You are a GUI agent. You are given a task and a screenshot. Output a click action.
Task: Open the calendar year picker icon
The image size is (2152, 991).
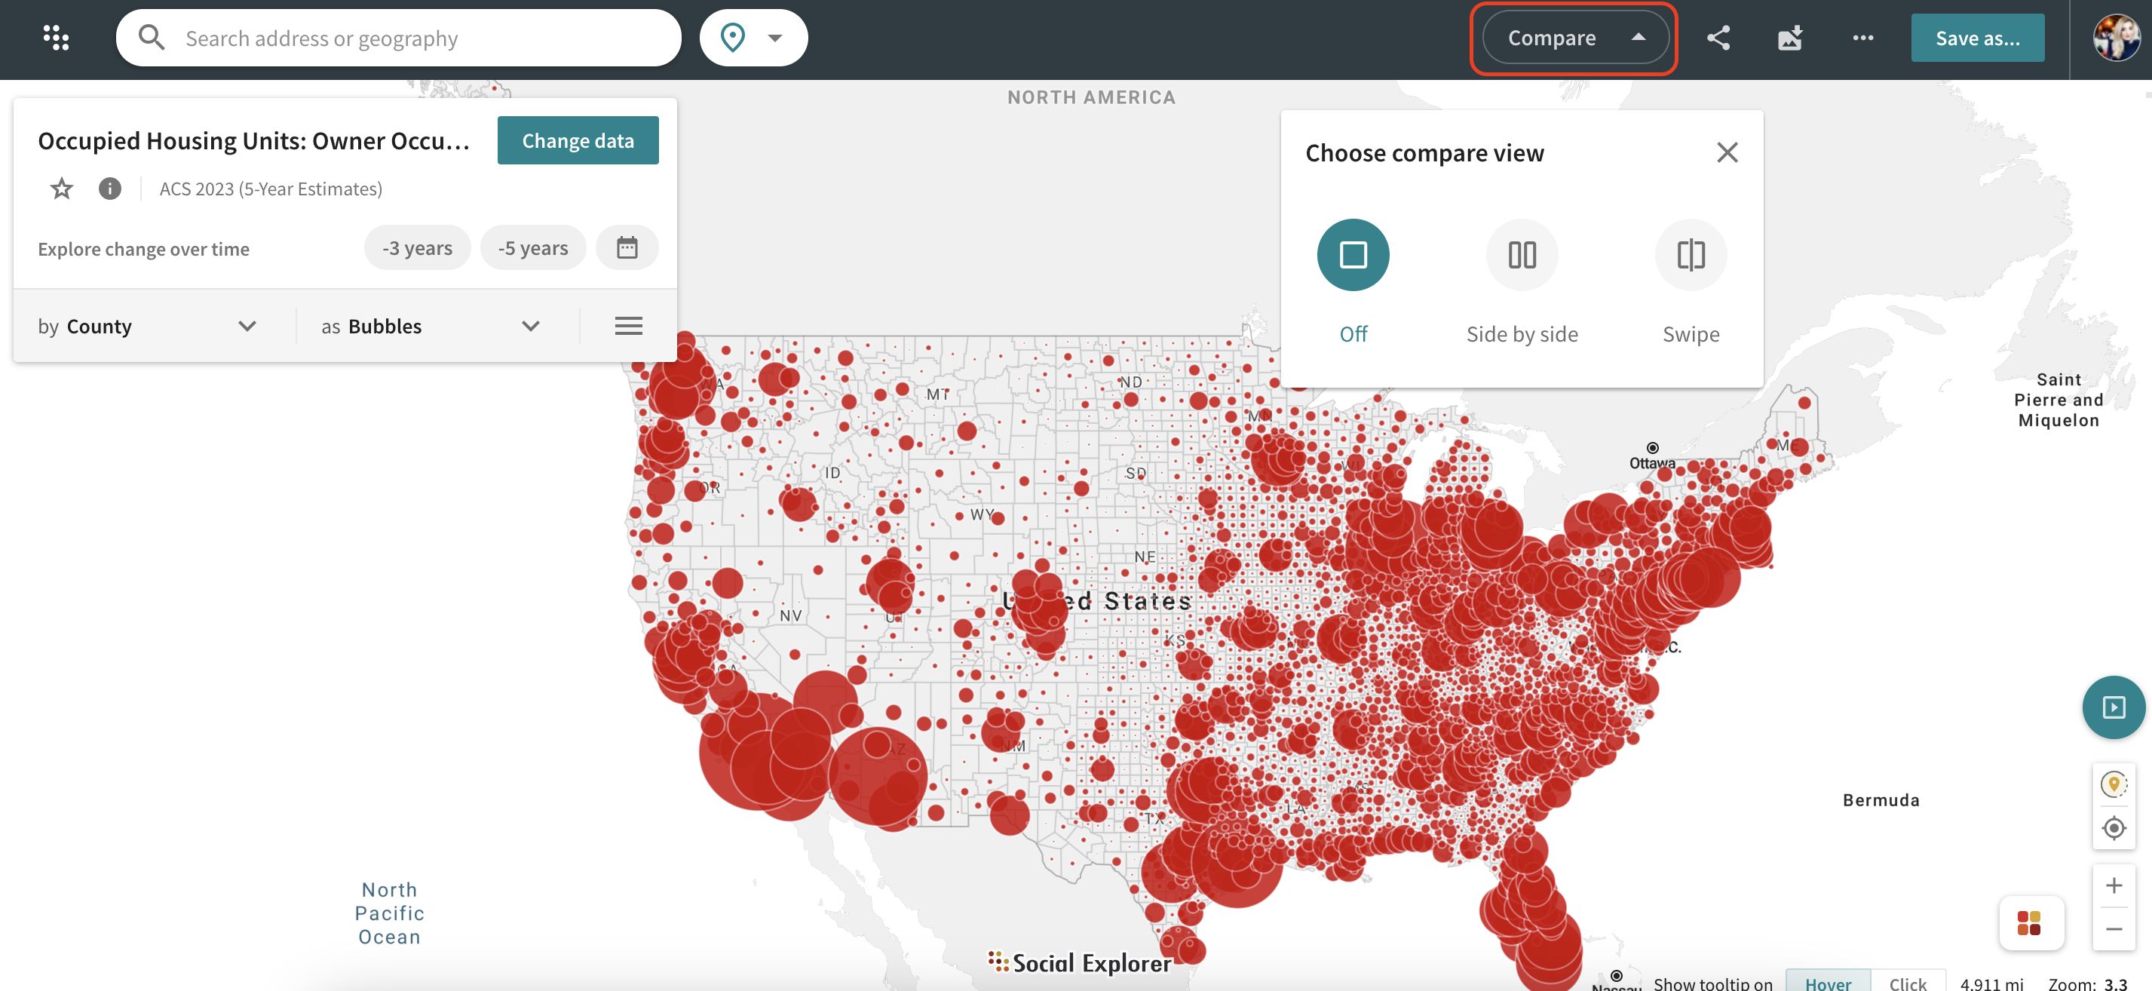(627, 248)
